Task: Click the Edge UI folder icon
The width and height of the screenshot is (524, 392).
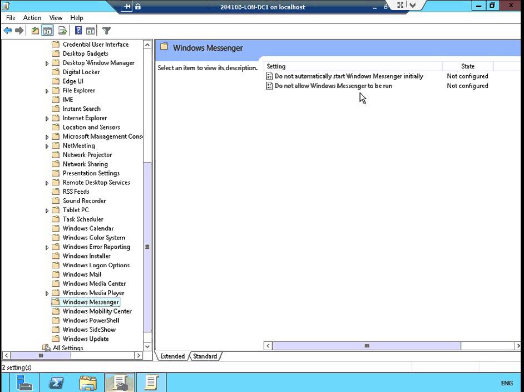Action: 56,81
